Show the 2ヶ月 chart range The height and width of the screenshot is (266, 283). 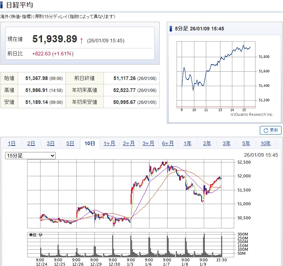pos(129,144)
